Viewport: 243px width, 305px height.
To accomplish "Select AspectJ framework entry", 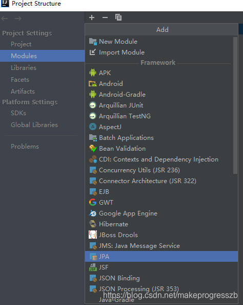I will click(161, 127).
